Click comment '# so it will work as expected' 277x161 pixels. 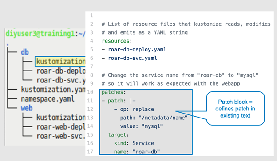(171, 83)
